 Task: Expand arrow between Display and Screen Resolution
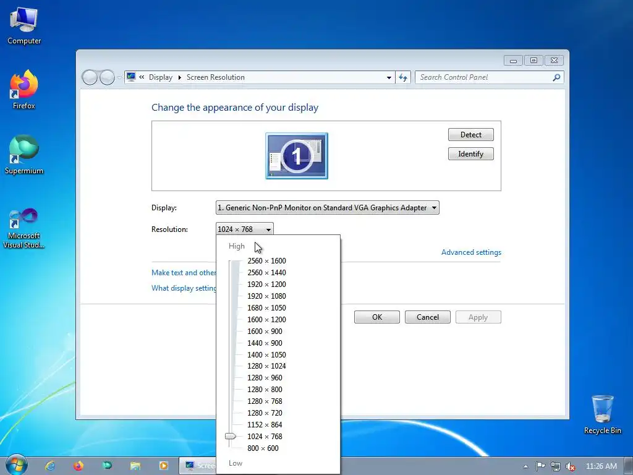point(180,77)
